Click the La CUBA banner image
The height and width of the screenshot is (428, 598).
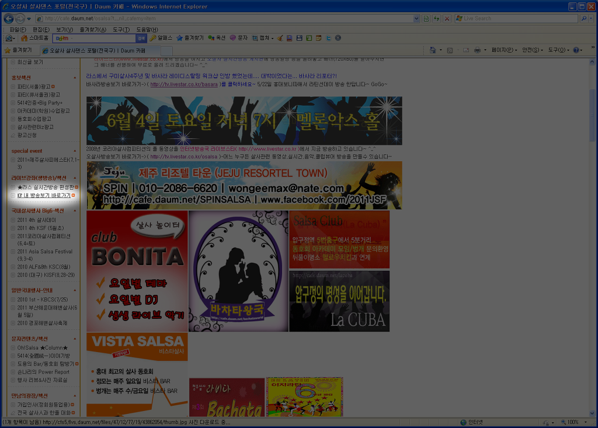point(339,301)
